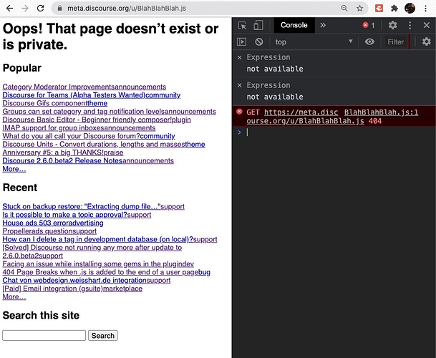
Task: Click the address bar URL
Action: [x=127, y=9]
